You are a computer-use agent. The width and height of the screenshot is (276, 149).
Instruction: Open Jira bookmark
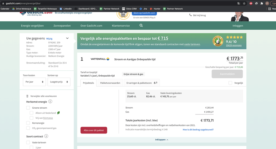click(143, 9)
